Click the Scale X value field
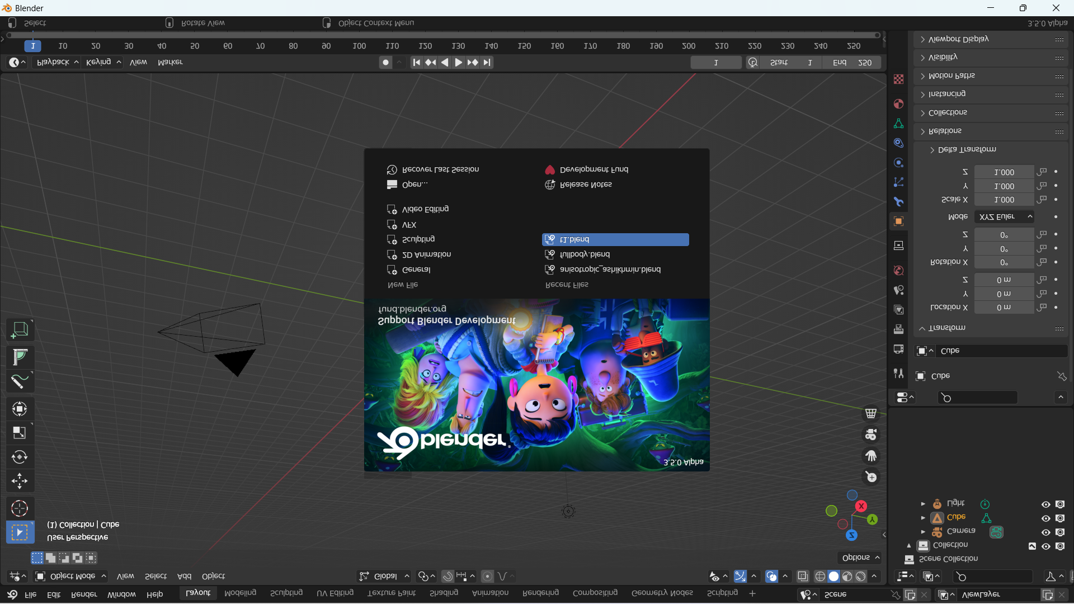1074x604 pixels. 1004,200
